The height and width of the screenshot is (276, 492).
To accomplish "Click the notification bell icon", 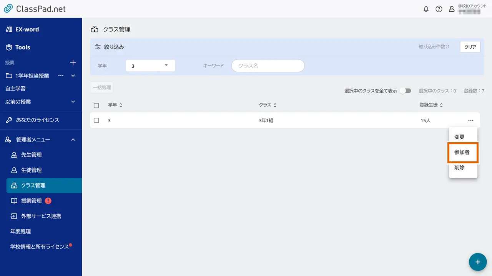I will pyautogui.click(x=426, y=9).
